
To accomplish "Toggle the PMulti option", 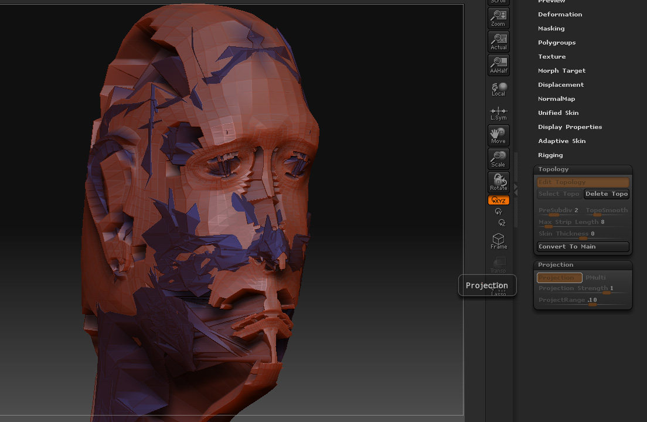I will [595, 278].
